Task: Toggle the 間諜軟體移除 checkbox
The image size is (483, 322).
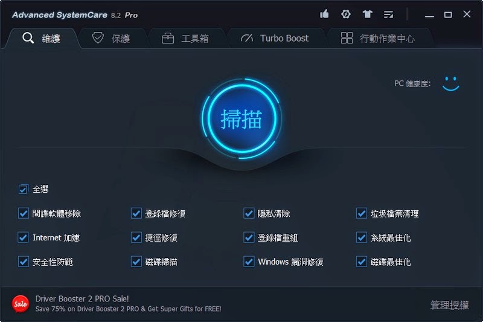Action: click(24, 213)
